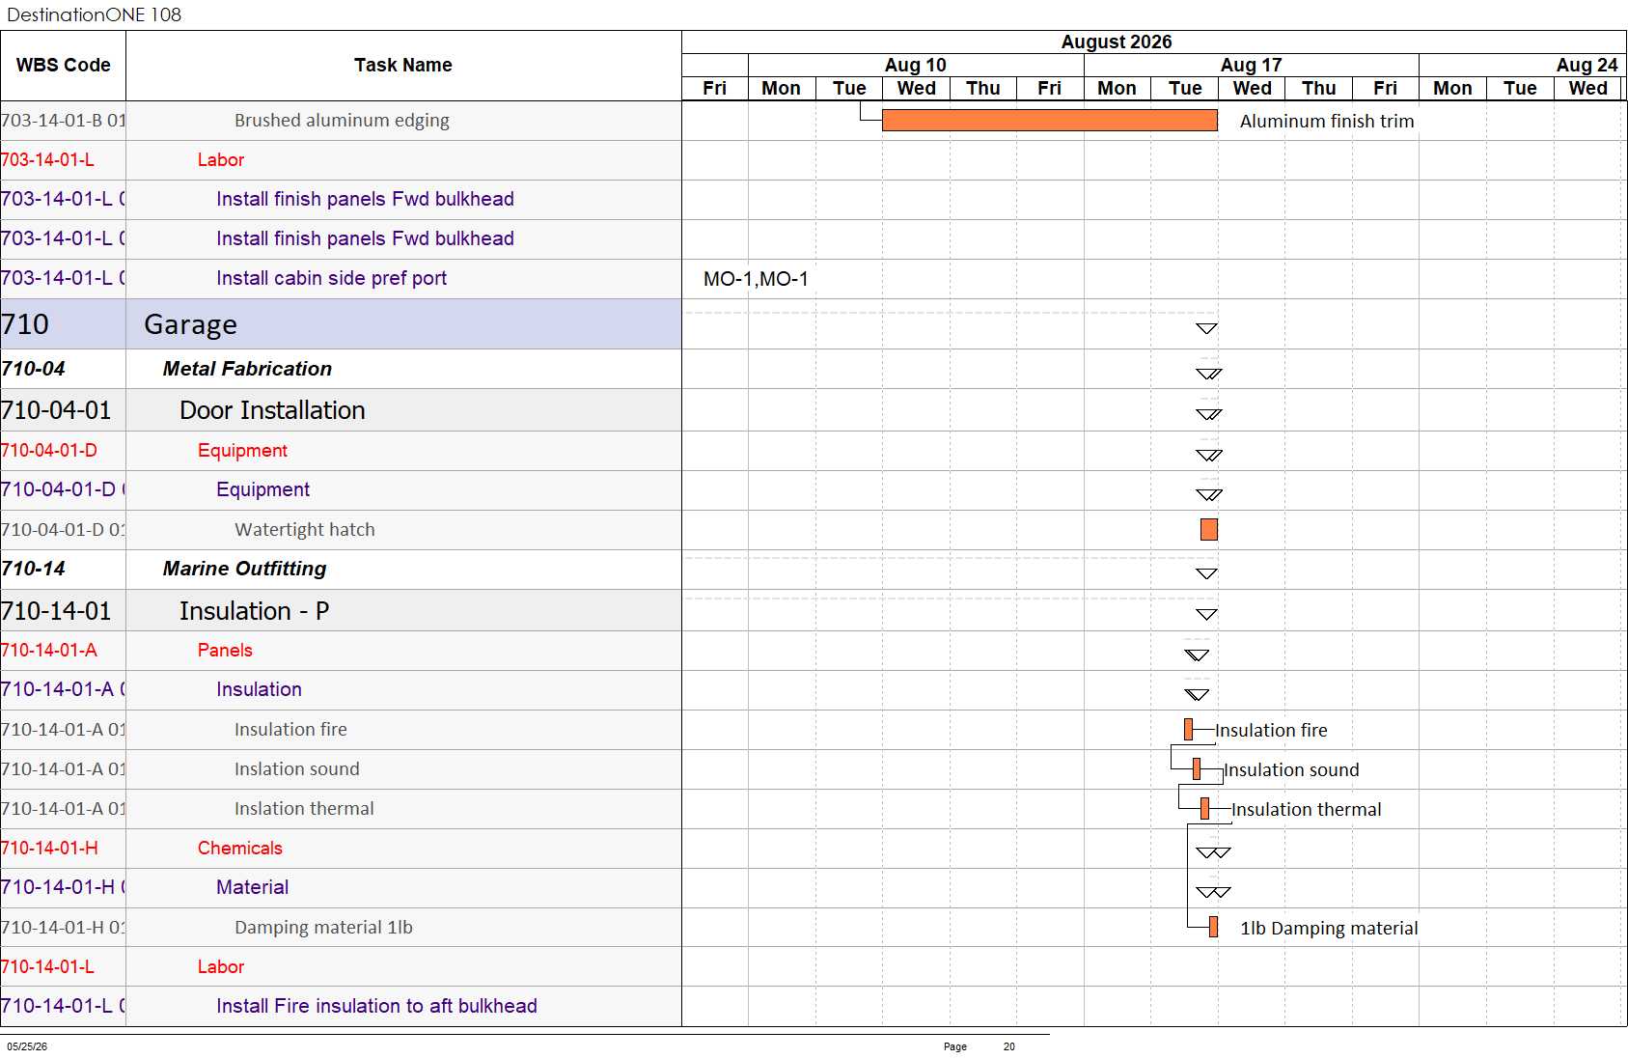Click WBS code 710-14 cell
Screen dimensions: 1628x1059
[63, 570]
